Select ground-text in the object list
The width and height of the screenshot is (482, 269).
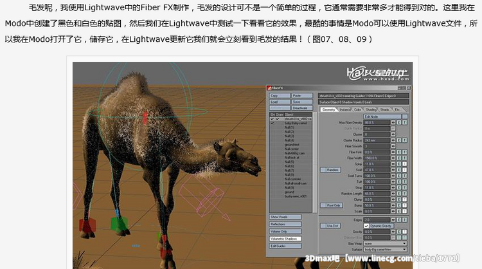pyautogui.click(x=292, y=145)
